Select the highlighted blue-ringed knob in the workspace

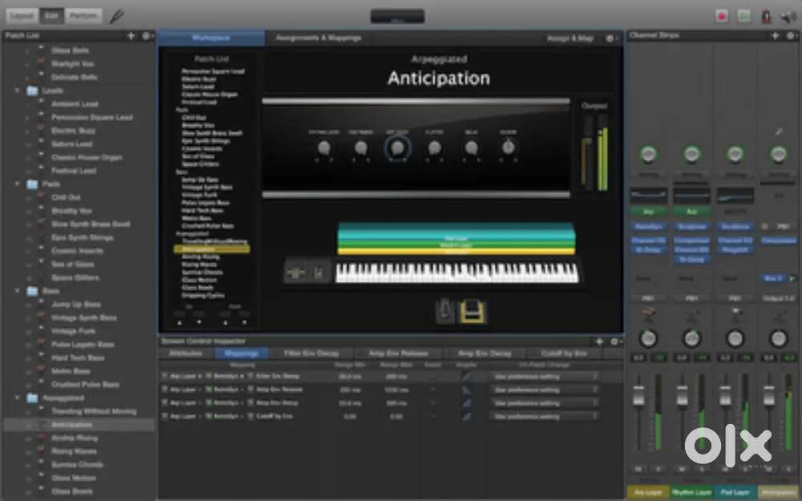point(398,147)
